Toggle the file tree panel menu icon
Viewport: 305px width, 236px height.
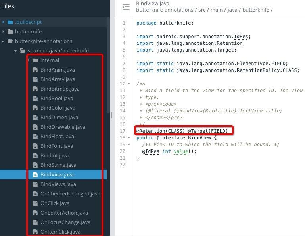coord(126,7)
